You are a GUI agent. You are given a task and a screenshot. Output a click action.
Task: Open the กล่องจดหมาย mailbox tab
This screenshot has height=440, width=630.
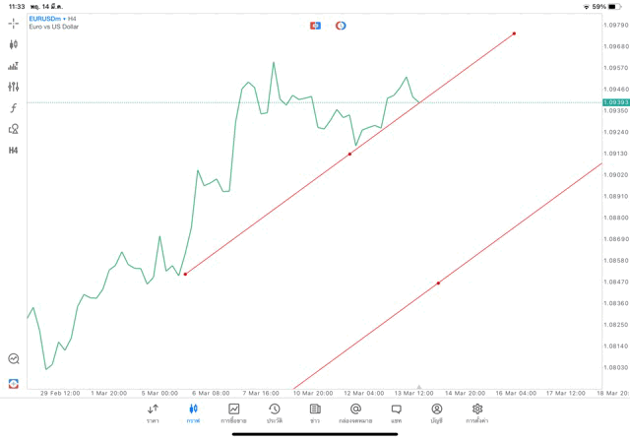[355, 412]
